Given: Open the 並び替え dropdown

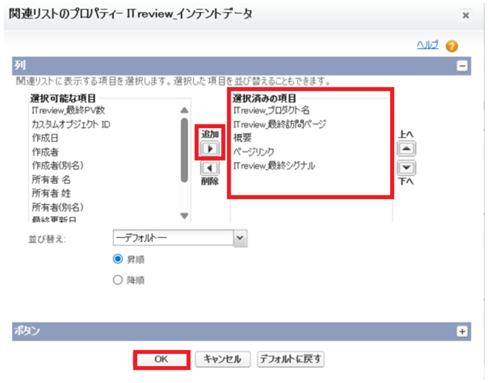Looking at the screenshot, I should [x=180, y=238].
